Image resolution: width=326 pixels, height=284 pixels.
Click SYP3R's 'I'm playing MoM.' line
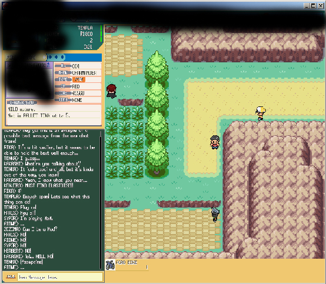[x=28, y=218]
